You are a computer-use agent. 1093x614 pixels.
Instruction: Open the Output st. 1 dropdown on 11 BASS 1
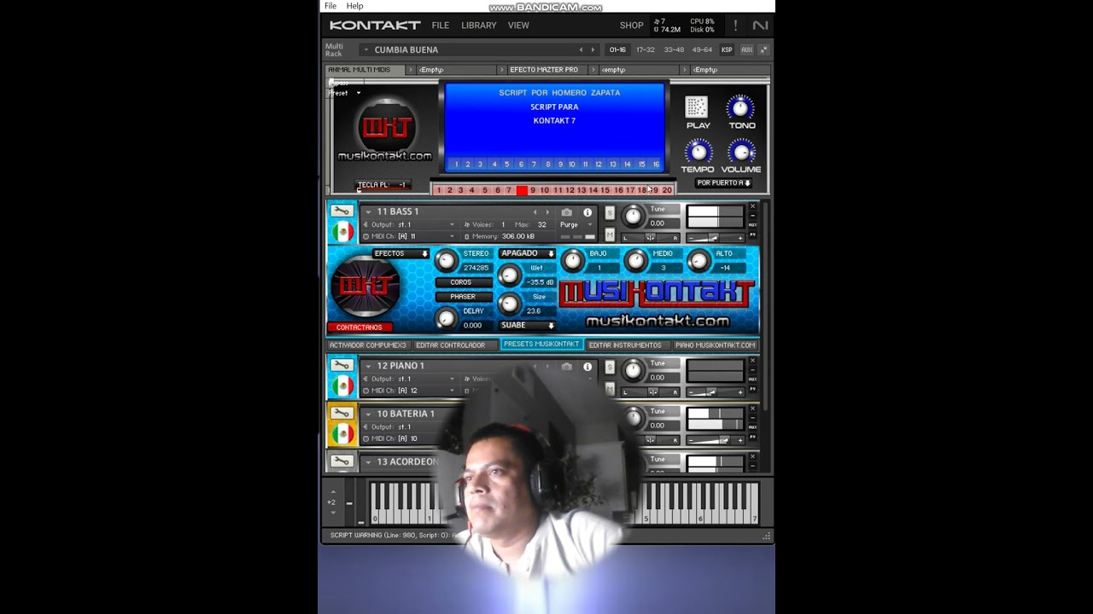(x=410, y=224)
